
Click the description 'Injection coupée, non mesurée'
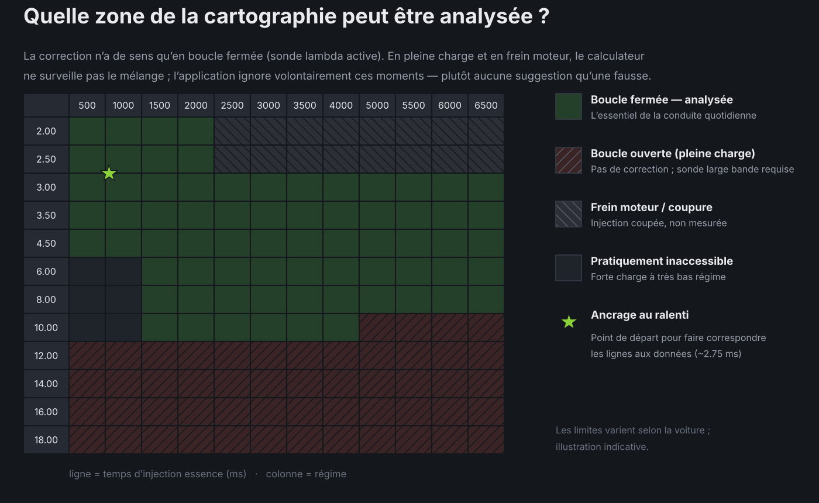click(x=659, y=223)
